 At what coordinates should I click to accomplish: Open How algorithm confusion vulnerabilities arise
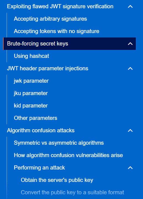tap(68, 155)
